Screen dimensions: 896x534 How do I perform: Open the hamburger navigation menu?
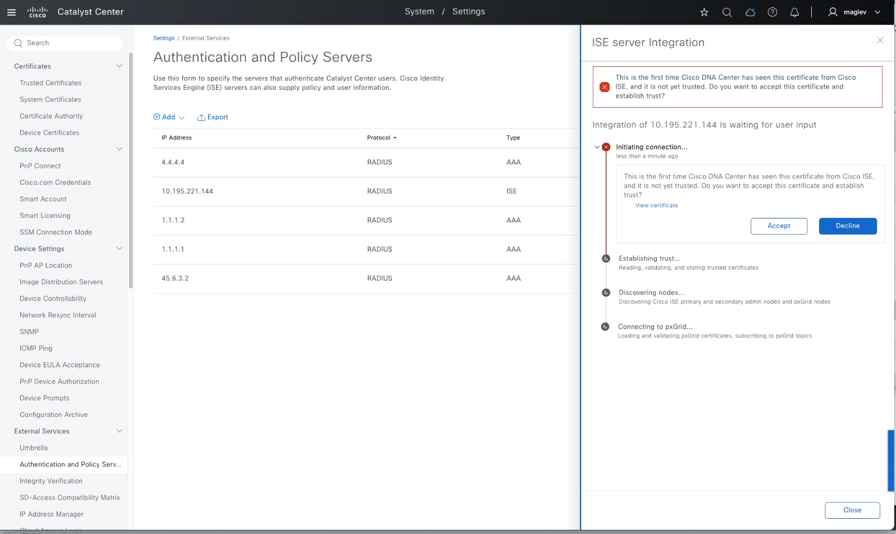11,12
